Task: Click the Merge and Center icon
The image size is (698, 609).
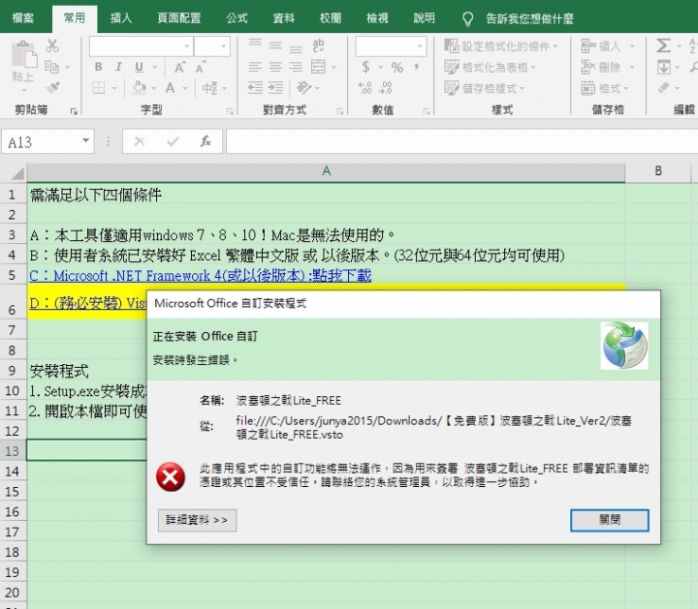Action: 318,67
